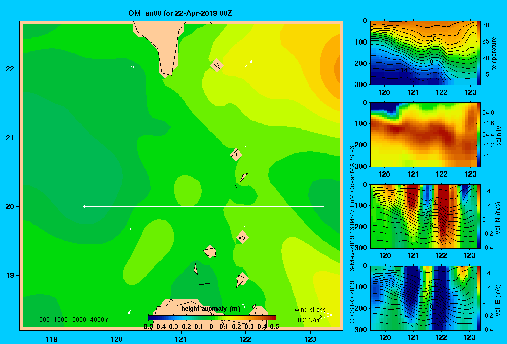This screenshot has width=507, height=344.
Task: Click latitude label 20 on the map axis
Action: [10, 206]
